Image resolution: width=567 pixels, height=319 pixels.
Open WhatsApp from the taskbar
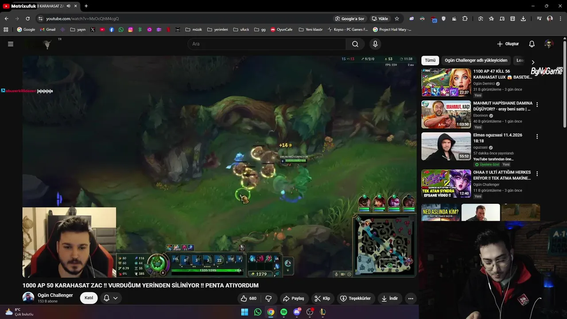point(258,312)
